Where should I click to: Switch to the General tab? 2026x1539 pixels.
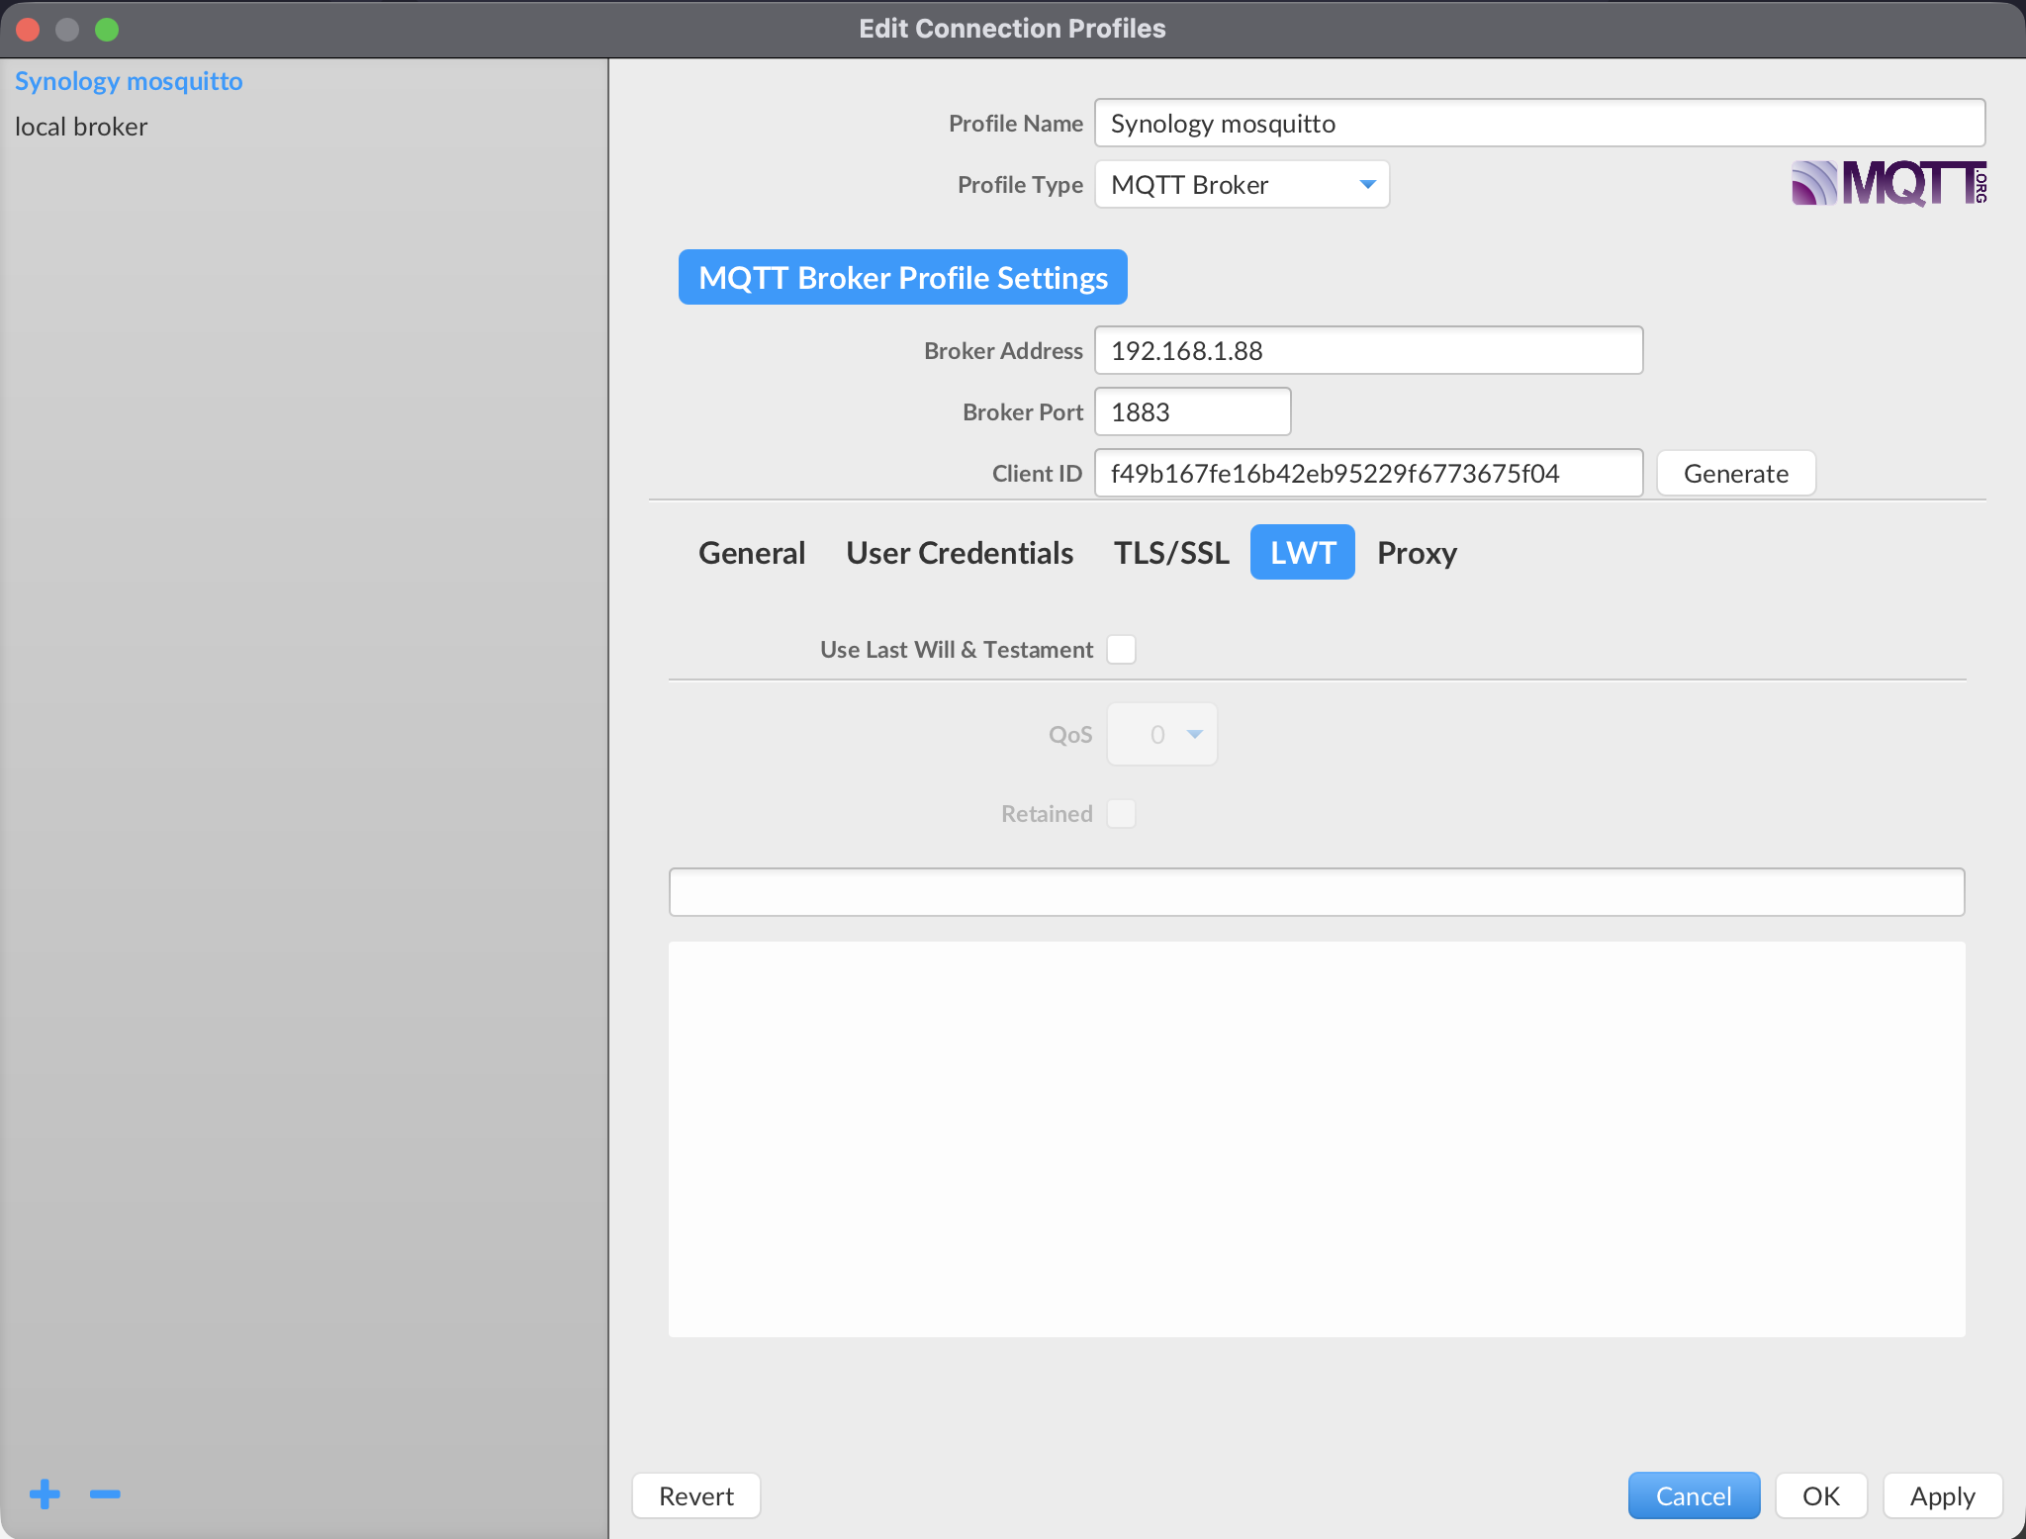752,553
